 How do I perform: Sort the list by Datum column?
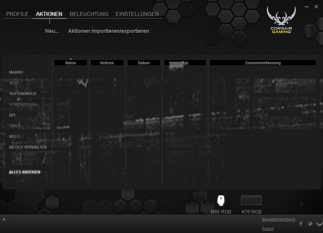(x=144, y=63)
